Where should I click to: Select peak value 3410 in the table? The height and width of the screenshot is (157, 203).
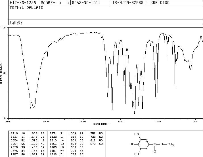[14, 133]
